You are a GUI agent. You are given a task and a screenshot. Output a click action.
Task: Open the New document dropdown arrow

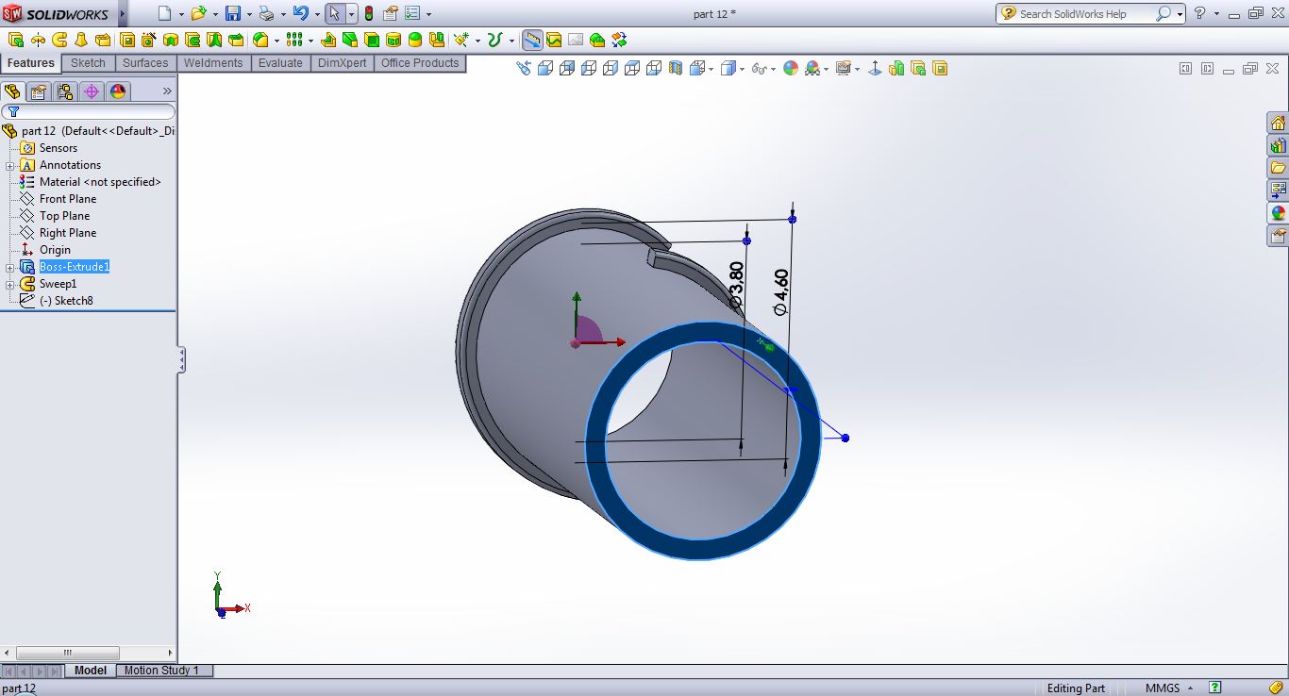click(x=179, y=14)
